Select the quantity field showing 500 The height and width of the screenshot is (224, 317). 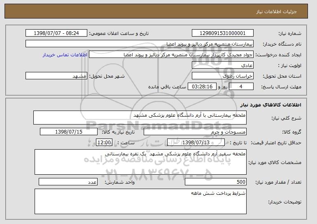point(216,182)
